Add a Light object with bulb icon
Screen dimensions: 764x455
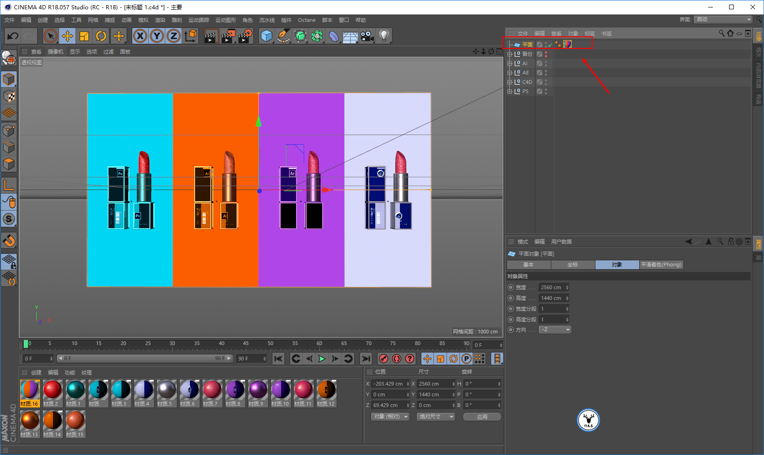pyautogui.click(x=384, y=36)
